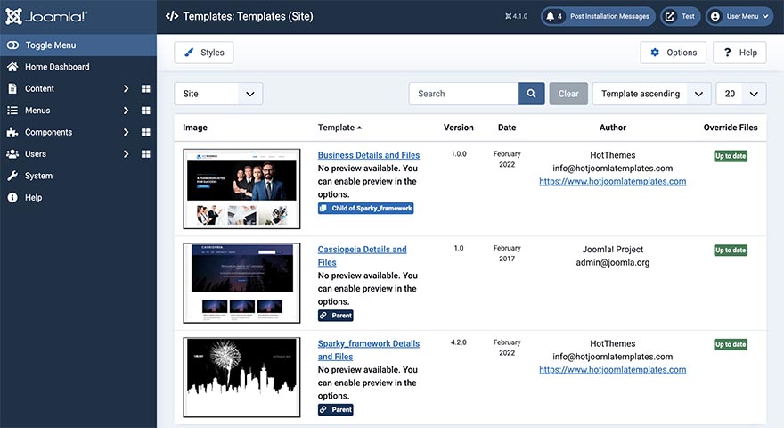Click the System wrench icon
The height and width of the screenshot is (428, 784).
pyautogui.click(x=12, y=176)
